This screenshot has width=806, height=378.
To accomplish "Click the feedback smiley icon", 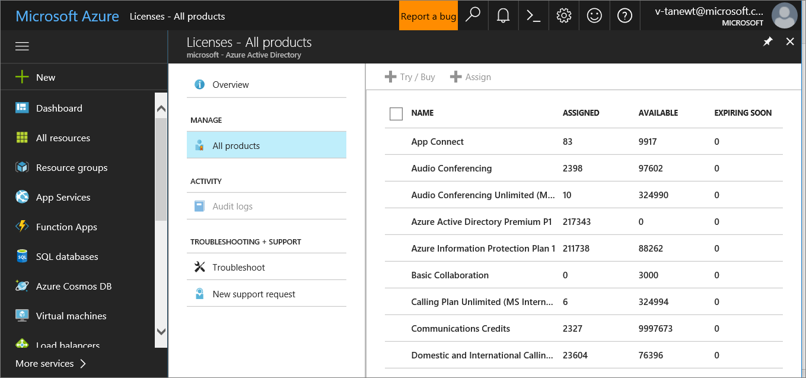I will 594,15.
